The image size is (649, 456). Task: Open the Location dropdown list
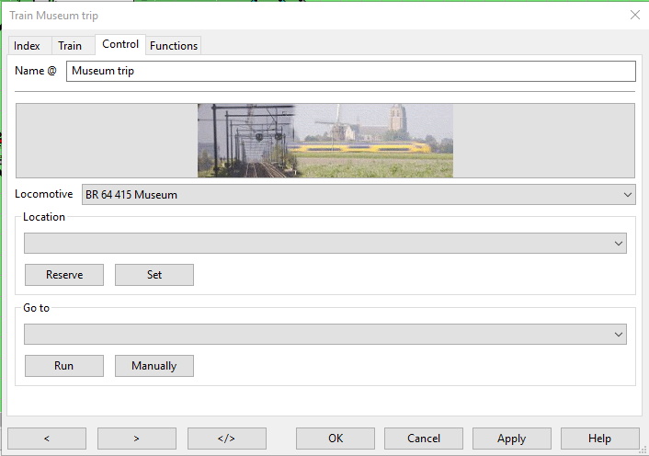coord(325,243)
